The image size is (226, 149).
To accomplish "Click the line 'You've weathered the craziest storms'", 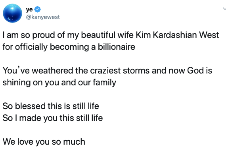I will [x=107, y=71].
